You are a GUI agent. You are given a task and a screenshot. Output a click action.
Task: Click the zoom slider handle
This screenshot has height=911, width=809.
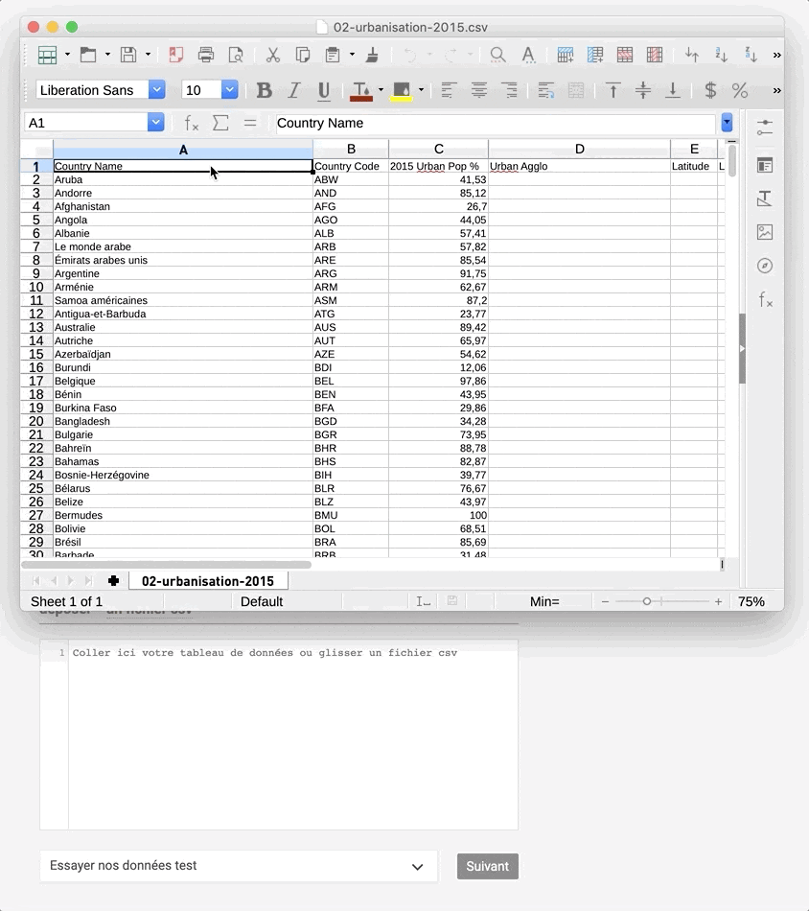[x=646, y=602]
